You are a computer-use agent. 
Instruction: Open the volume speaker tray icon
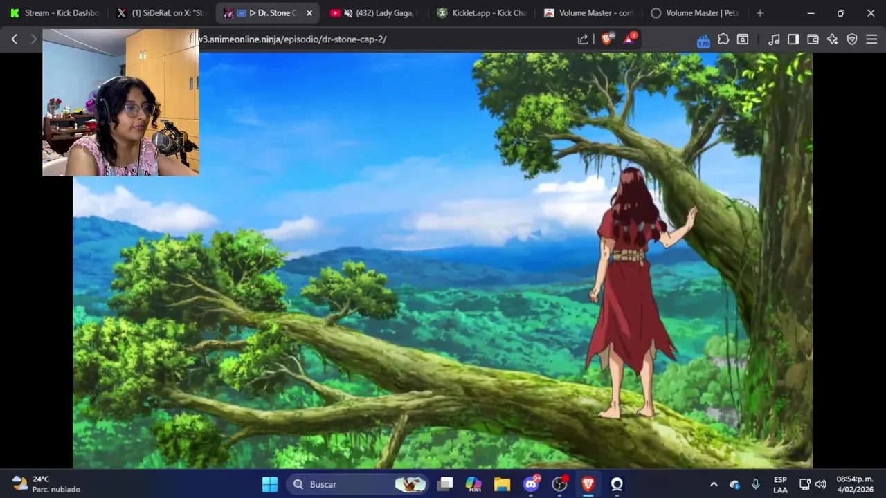[x=821, y=484]
